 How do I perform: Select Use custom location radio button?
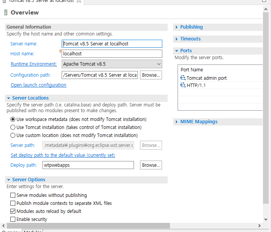13,135
